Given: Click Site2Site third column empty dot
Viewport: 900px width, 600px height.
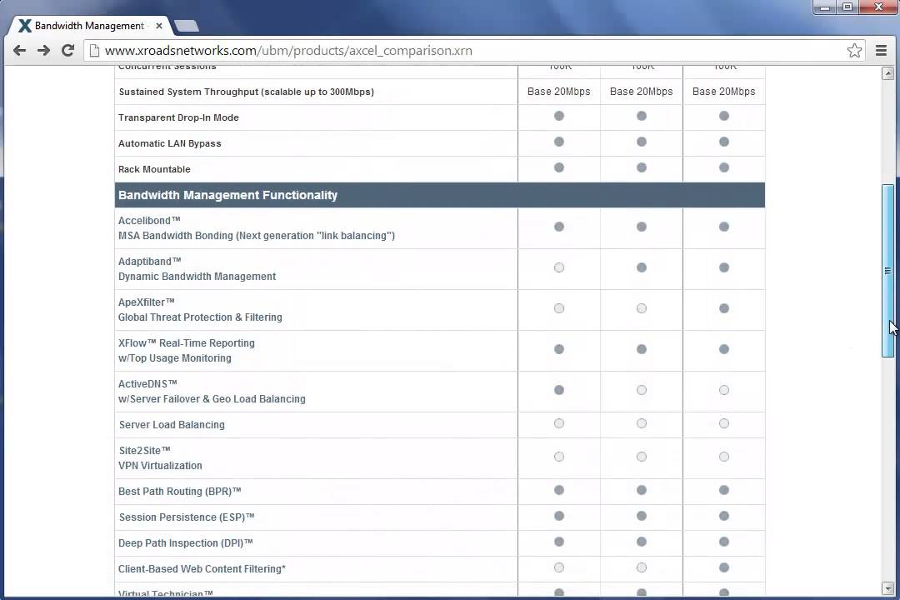Looking at the screenshot, I should tap(724, 457).
